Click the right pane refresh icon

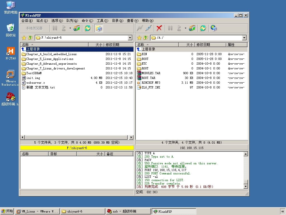pyautogui.click(x=203, y=28)
